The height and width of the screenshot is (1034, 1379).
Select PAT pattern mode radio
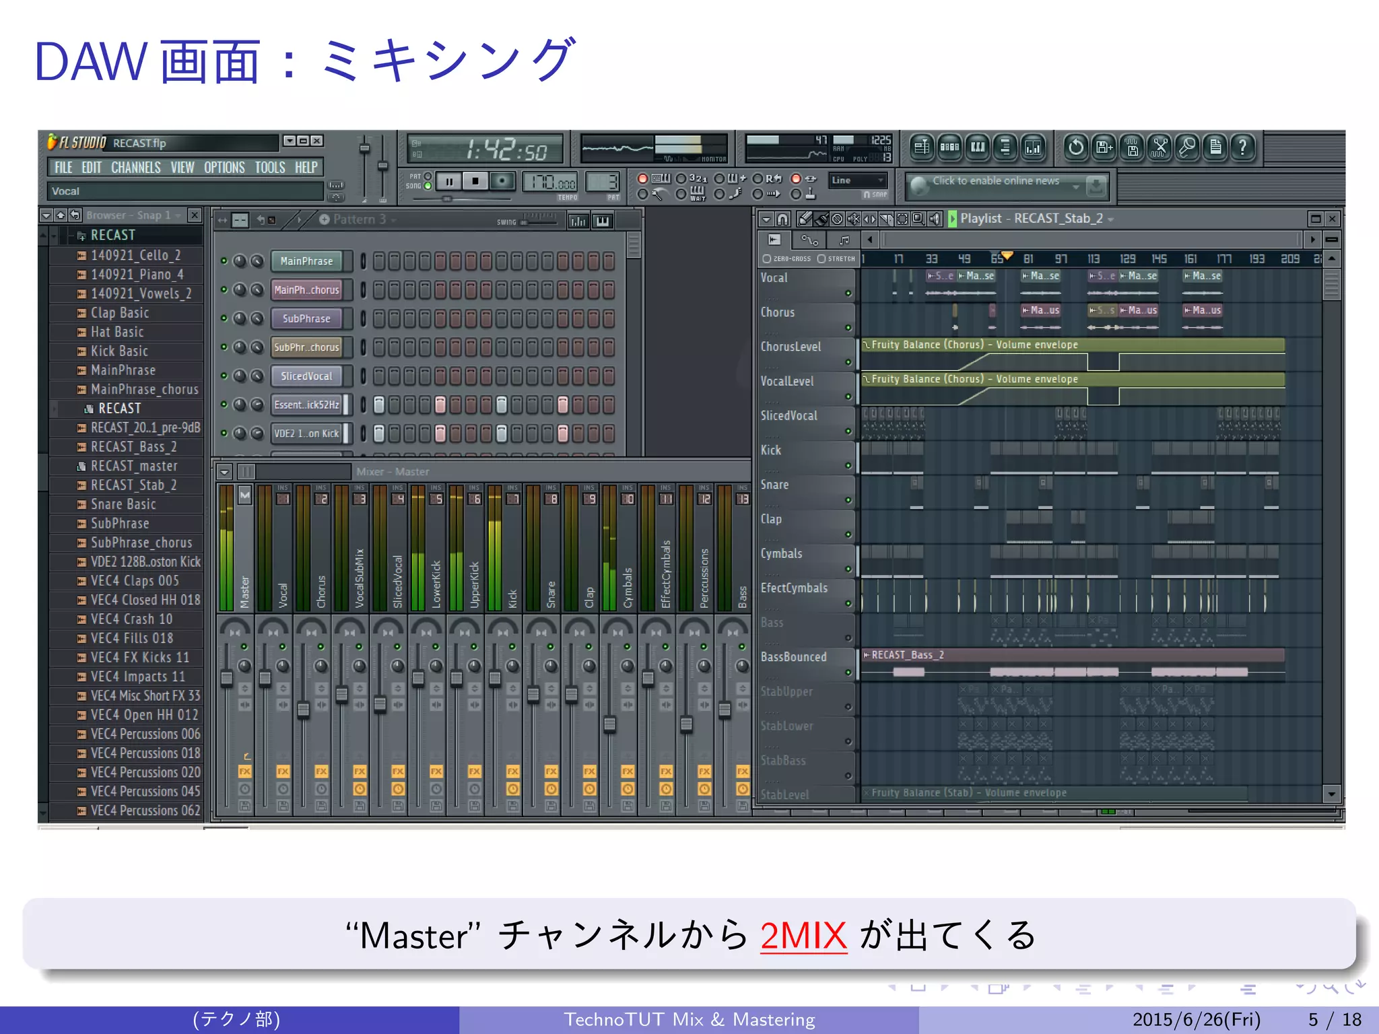click(x=428, y=176)
